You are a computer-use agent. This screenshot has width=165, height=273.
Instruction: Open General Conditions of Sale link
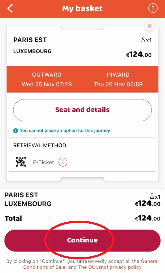91,264
